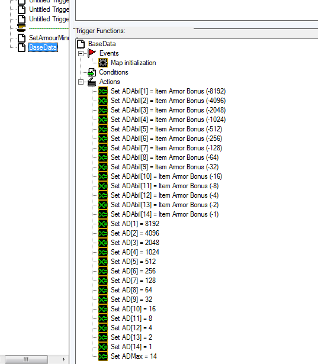Viewport: 318px width, 364px height.
Task: Select the Untitled Trigger directly above the separator
Action: 49,19
